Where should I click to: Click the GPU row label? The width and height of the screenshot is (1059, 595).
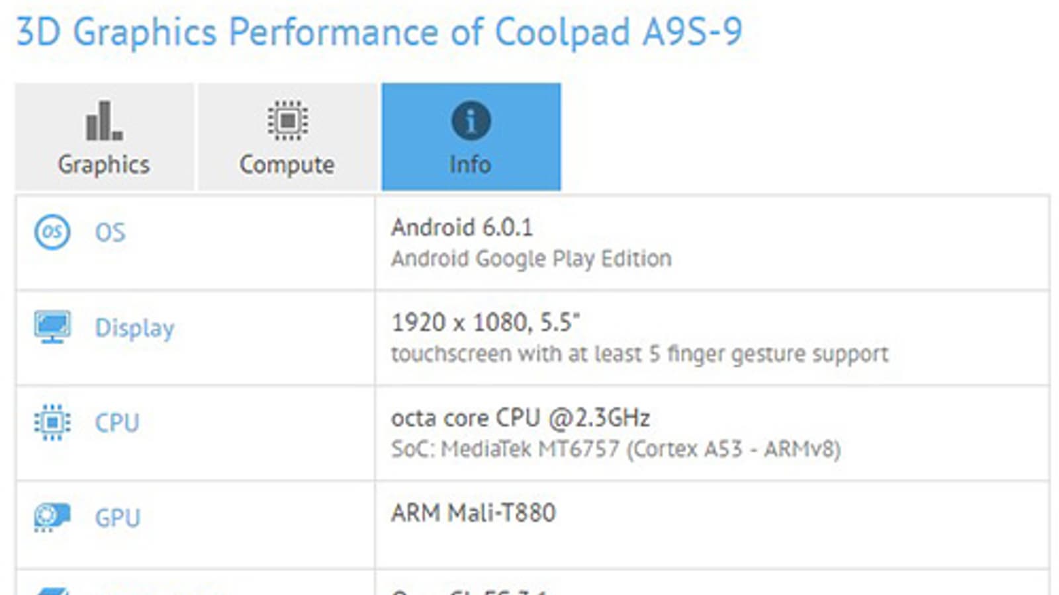point(118,518)
